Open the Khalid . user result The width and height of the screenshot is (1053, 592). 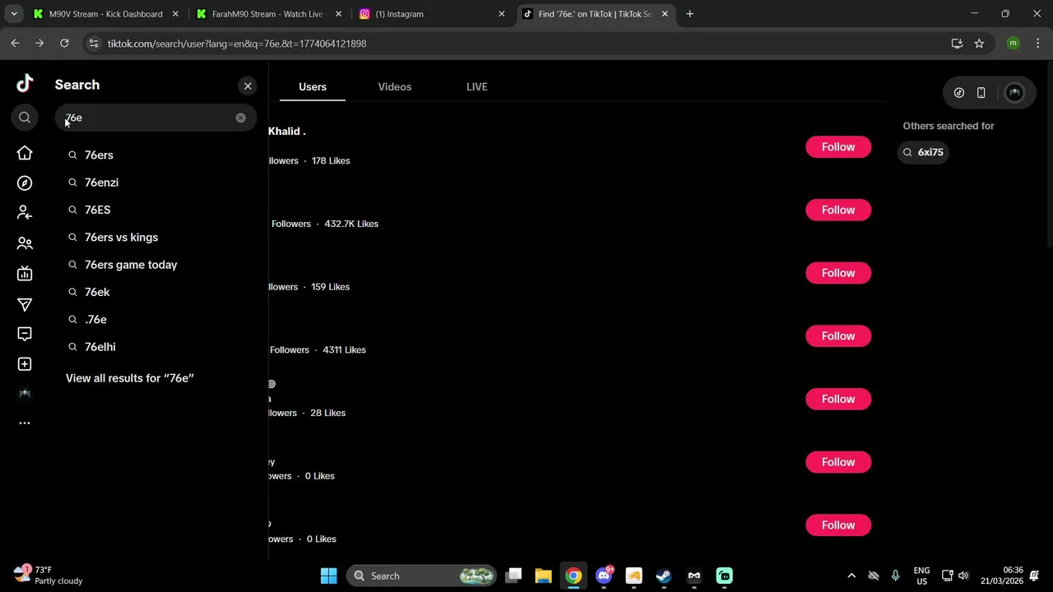point(287,132)
